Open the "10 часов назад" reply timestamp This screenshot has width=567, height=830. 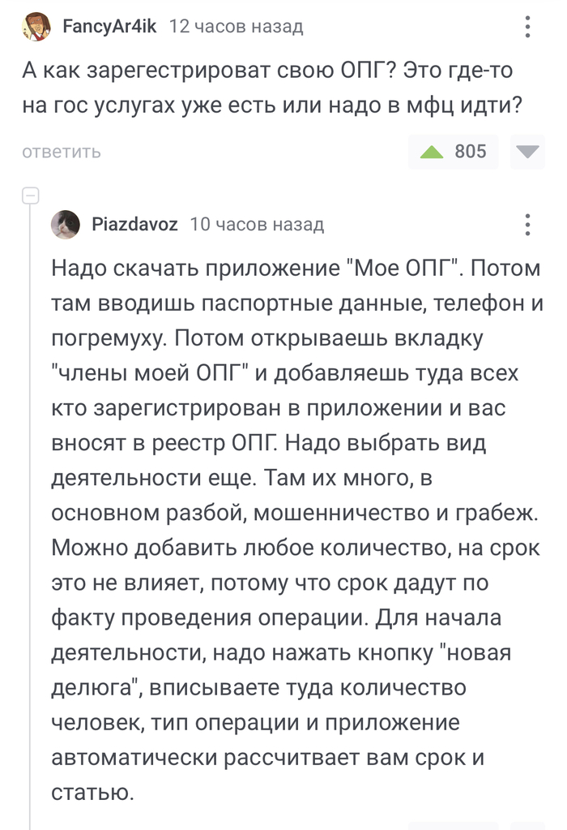(257, 225)
